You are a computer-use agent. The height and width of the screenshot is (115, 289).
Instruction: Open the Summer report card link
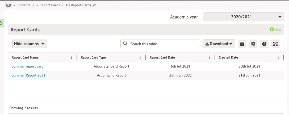[27, 66]
